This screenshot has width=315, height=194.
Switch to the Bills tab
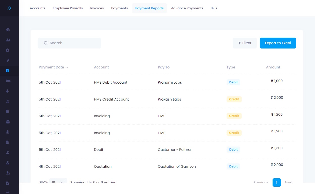(214, 8)
